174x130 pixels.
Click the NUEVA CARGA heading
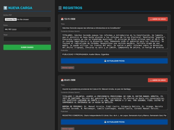pos(20,8)
